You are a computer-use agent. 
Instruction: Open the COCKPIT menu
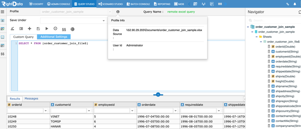click(x=36, y=4)
